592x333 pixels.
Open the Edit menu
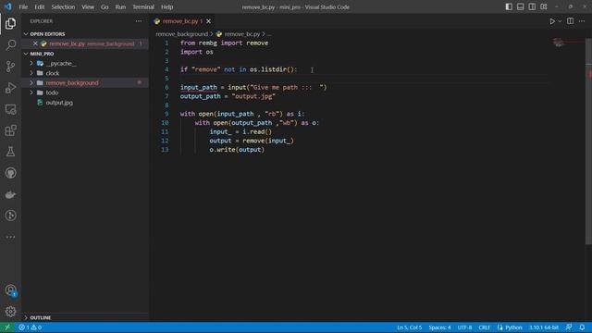pyautogui.click(x=39, y=6)
